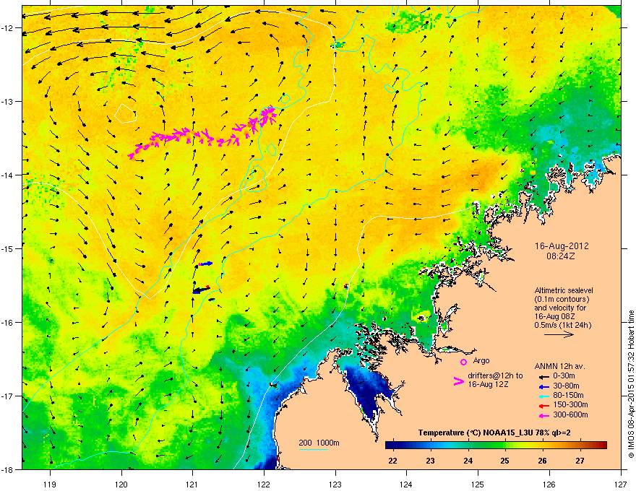Click the longitude axis label 127
Screen dimensions: 636x491
621,484
